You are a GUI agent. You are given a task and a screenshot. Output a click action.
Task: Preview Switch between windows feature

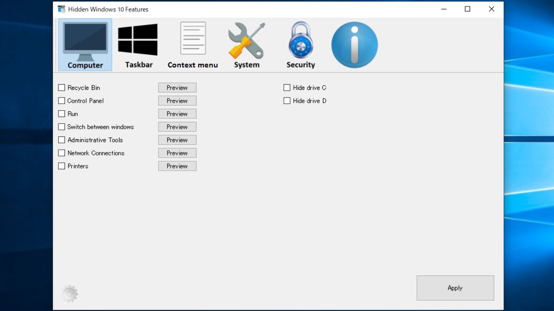(x=177, y=127)
